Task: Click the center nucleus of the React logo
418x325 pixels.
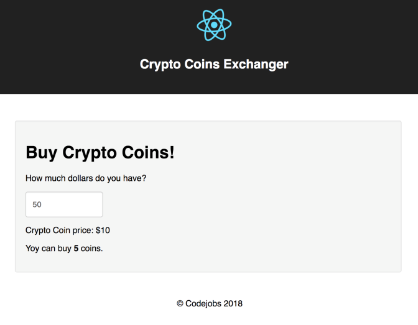Action: coord(214,25)
